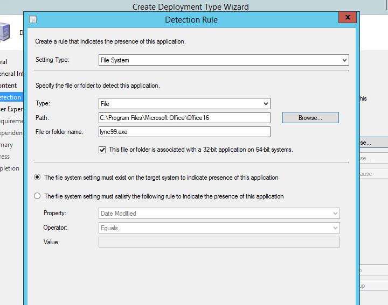
Task: Click the File or folder name field
Action: coord(184,132)
